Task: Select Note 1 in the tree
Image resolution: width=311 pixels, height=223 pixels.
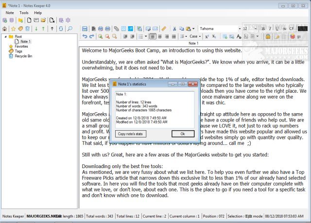Action: 25,41
